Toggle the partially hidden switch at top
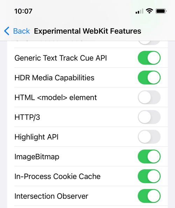Viewport: 175px width, 208px height. pyautogui.click(x=149, y=43)
